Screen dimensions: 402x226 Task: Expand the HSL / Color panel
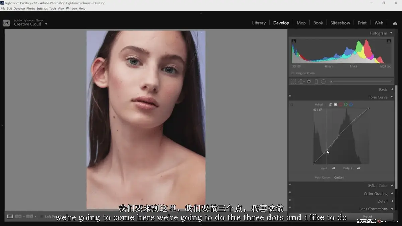(392, 186)
